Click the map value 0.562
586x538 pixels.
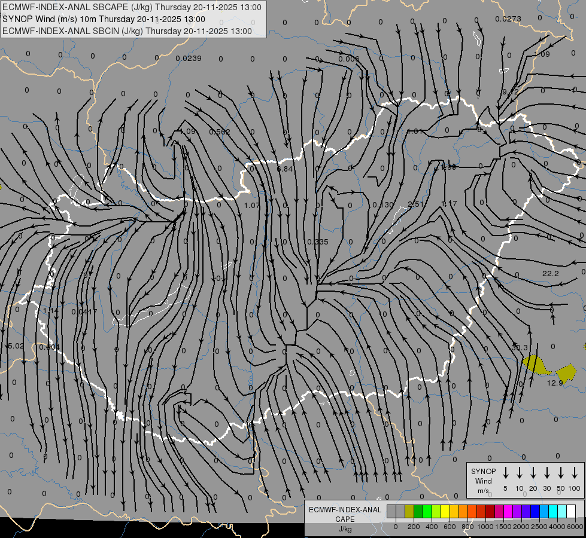220,132
